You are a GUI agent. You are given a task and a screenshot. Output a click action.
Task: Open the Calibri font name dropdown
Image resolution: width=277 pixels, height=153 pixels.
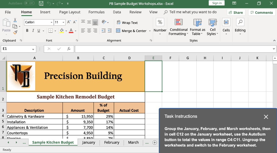point(51,22)
